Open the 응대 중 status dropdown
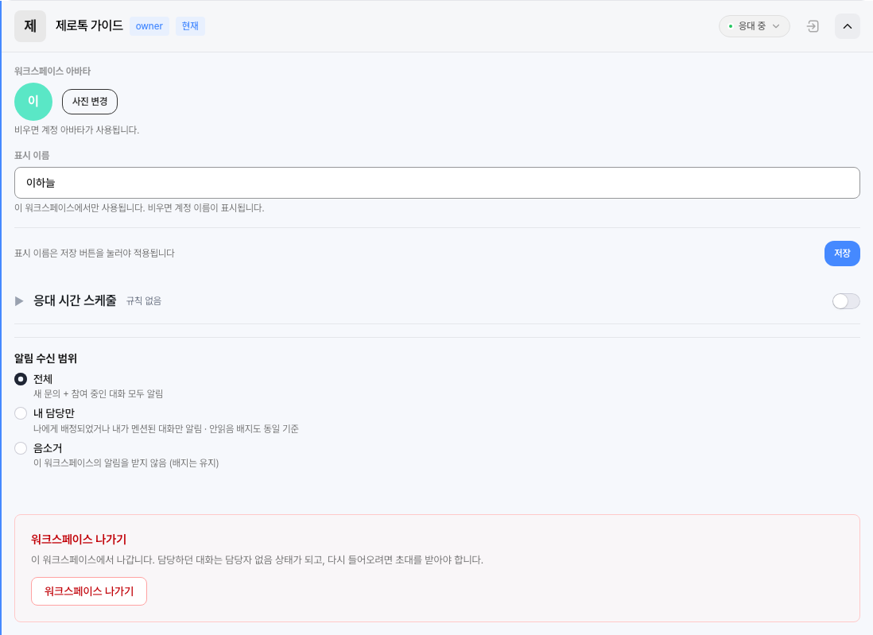This screenshot has height=635, width=873. click(x=755, y=26)
